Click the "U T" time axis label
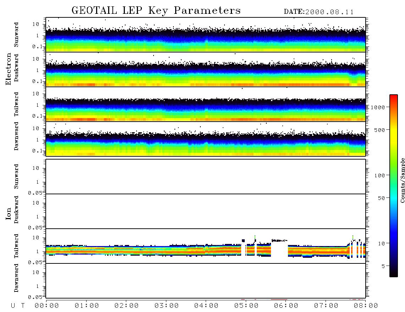405x312 pixels. coord(18,306)
